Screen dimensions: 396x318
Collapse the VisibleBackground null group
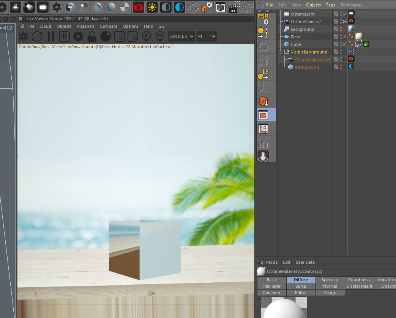click(x=280, y=52)
